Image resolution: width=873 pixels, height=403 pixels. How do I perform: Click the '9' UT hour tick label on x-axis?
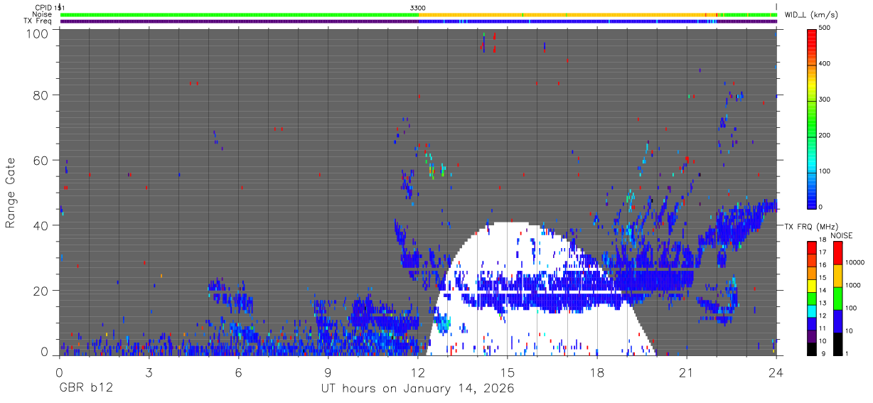click(328, 372)
